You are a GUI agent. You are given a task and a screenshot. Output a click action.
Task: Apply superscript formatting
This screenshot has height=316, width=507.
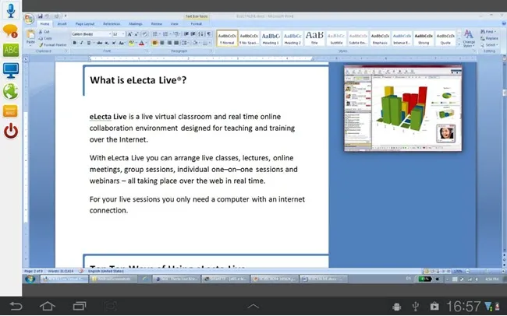click(114, 43)
